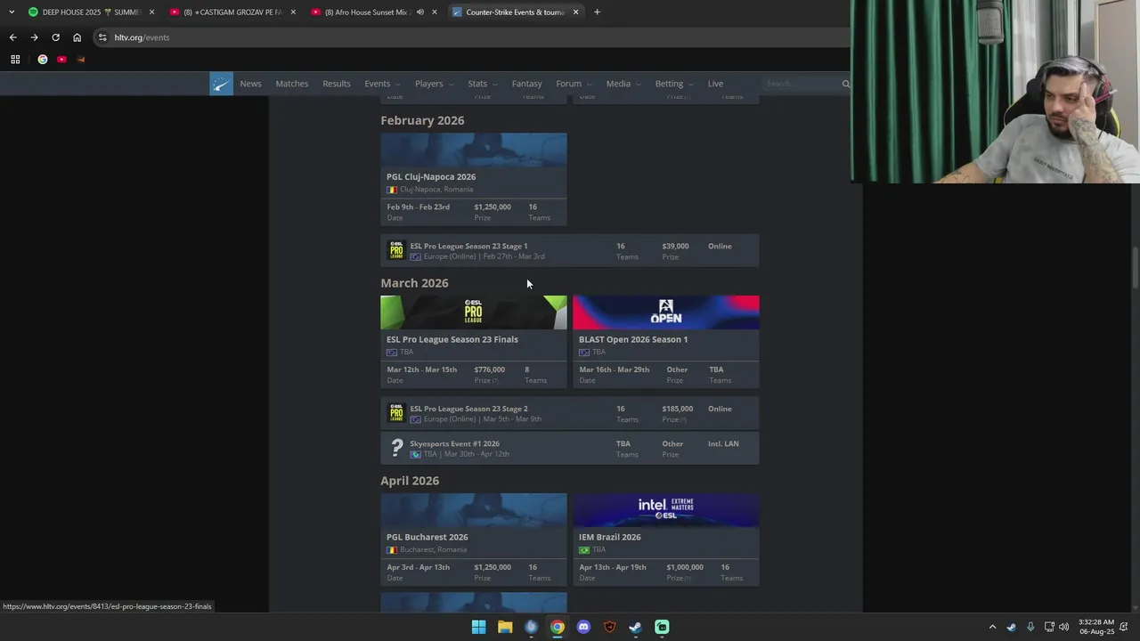The height and width of the screenshot is (641, 1140).
Task: Click the hltv.org/events address bar
Action: point(472,37)
